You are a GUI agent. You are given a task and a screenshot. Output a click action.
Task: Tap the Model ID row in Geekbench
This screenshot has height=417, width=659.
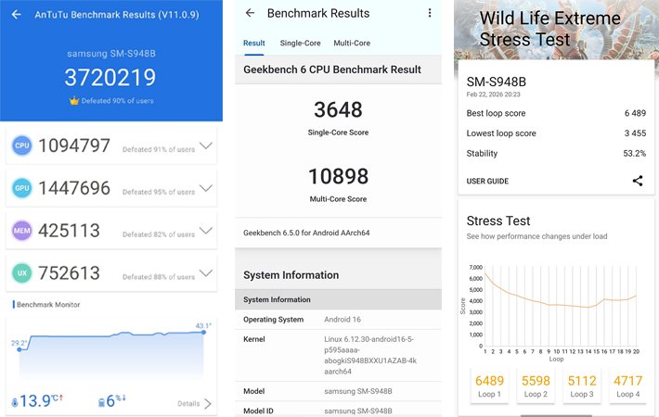[339, 411]
